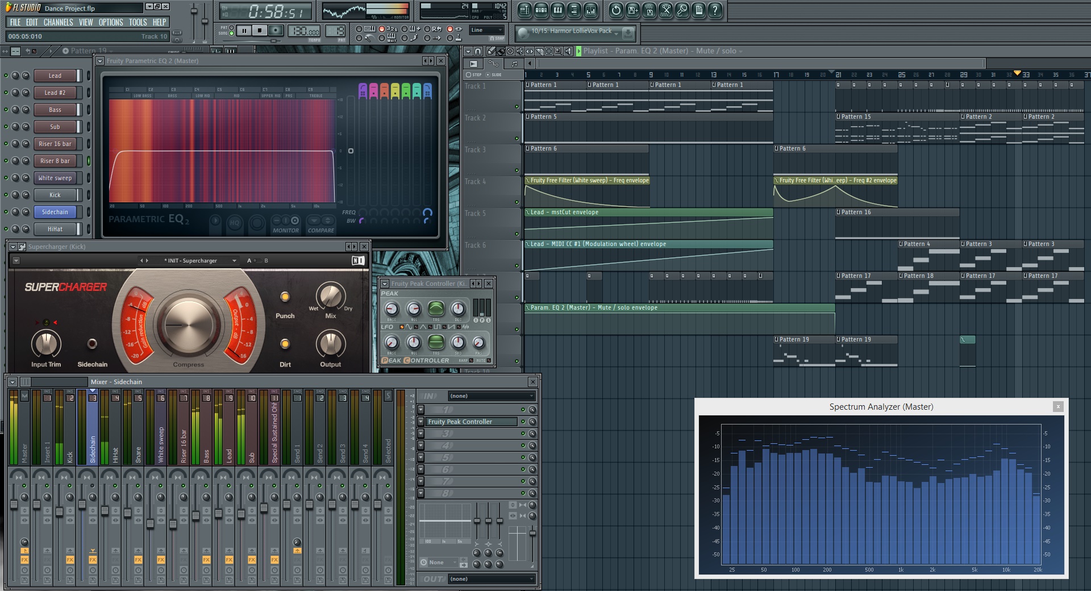
Task: Open the Line snap dropdown in the top toolbar
Action: coord(487,30)
